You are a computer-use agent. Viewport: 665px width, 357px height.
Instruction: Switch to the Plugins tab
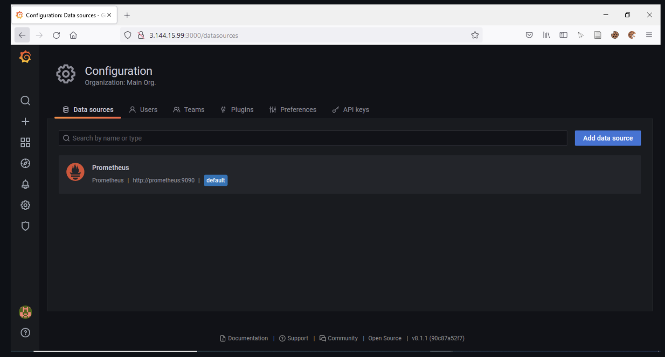(237, 110)
